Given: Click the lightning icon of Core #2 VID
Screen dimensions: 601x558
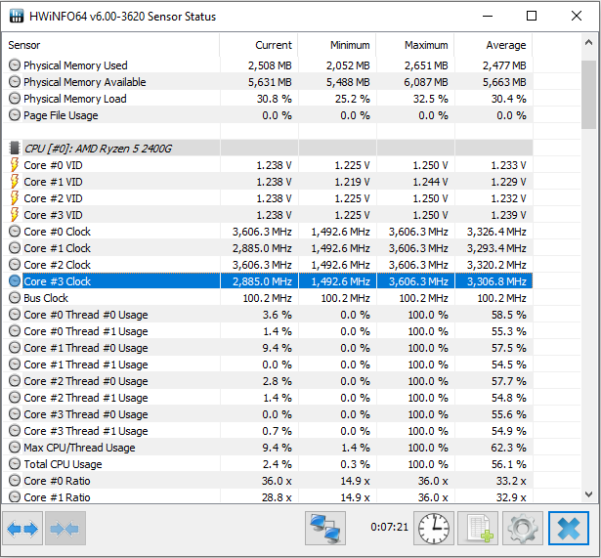Looking at the screenshot, I should click(x=15, y=198).
